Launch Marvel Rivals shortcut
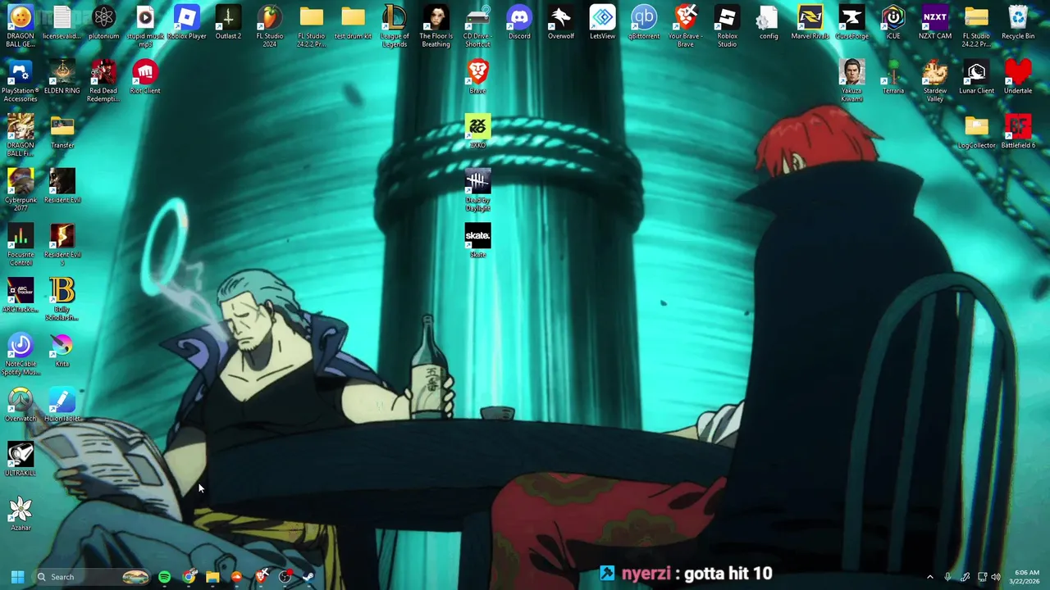 coord(810,23)
